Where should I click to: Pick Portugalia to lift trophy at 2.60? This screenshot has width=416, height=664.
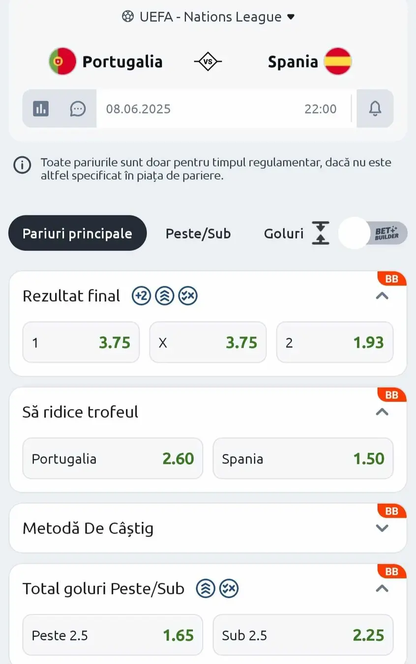coord(113,458)
